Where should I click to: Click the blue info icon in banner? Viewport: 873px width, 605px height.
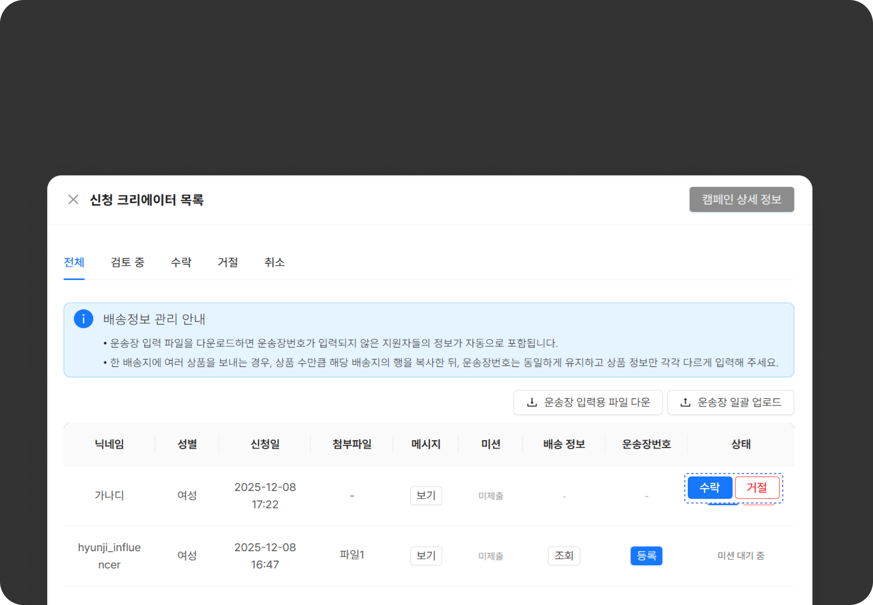pyautogui.click(x=83, y=319)
